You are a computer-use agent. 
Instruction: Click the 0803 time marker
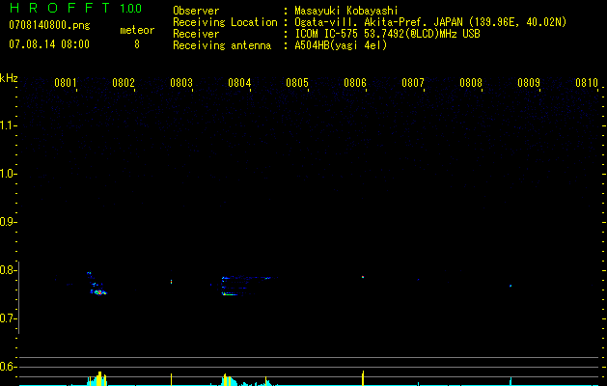[181, 82]
